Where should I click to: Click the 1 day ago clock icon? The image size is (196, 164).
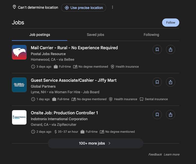pyautogui.click(x=33, y=99)
